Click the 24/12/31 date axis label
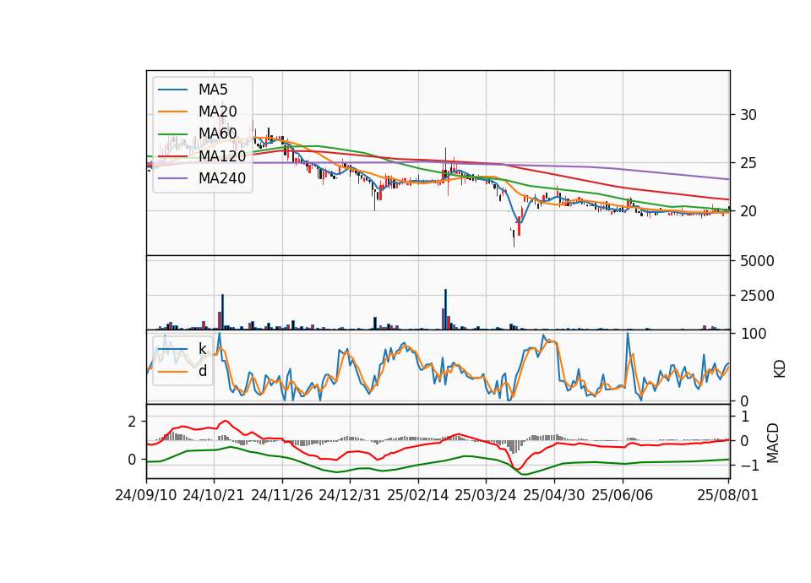This screenshot has height=583, width=811. [350, 495]
